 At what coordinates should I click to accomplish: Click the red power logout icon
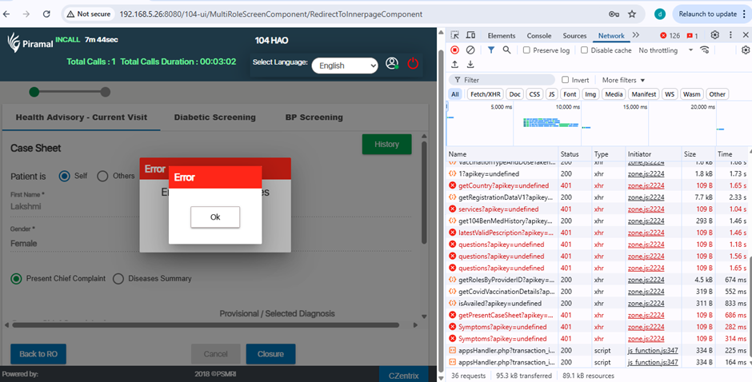tap(413, 64)
